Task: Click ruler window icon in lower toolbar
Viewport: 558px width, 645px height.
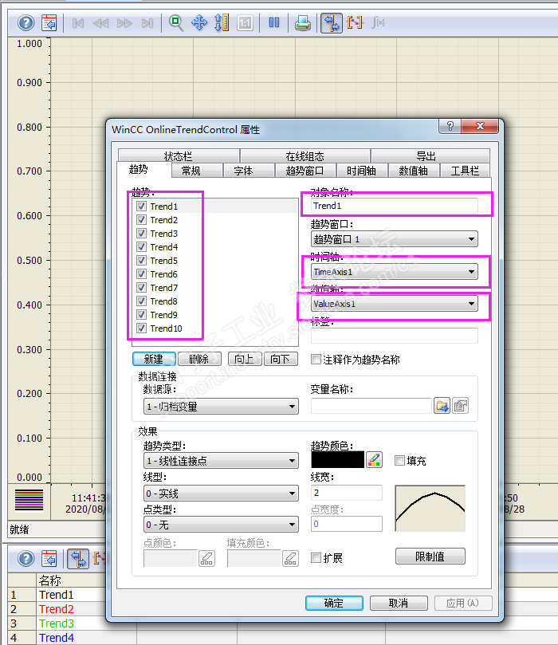Action: pos(78,559)
